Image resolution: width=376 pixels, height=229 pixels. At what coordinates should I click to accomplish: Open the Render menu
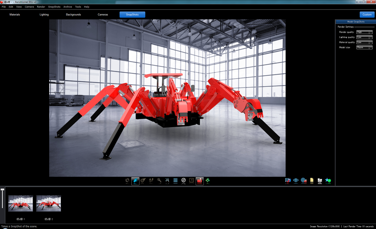(41, 7)
